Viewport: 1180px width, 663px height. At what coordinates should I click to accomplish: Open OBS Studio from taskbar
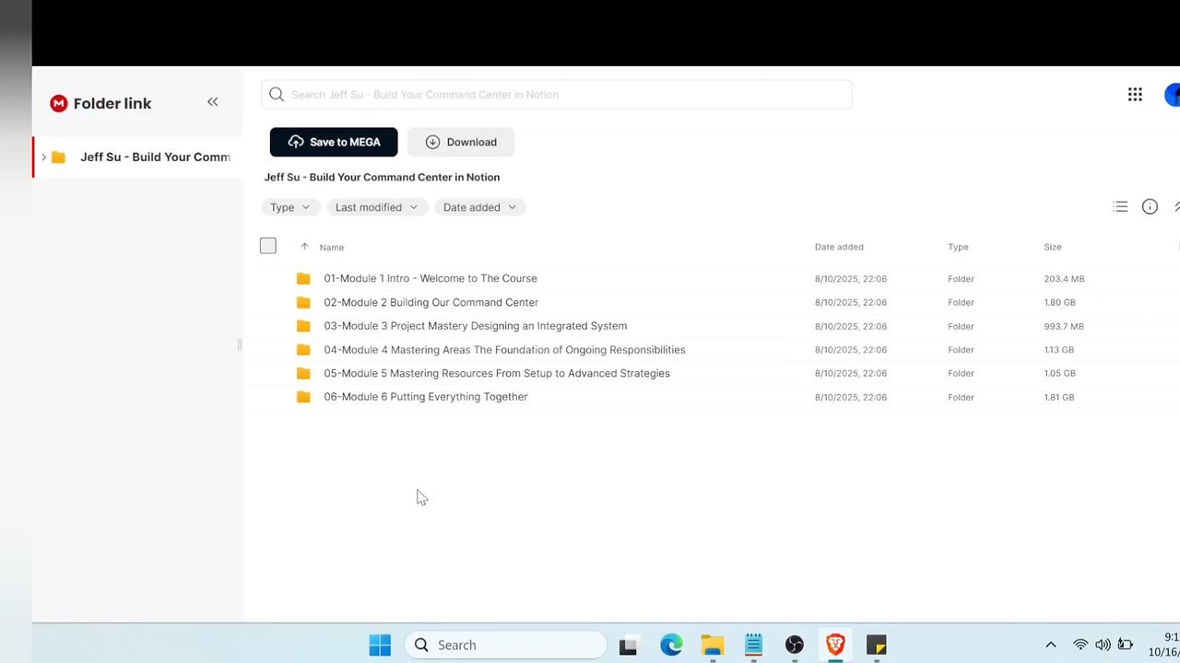coord(795,646)
